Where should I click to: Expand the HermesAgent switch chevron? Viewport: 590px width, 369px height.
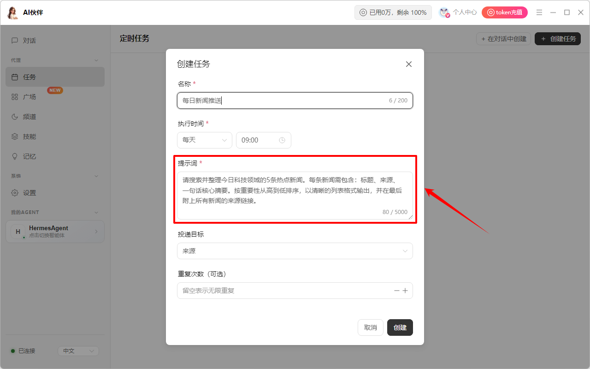(96, 232)
